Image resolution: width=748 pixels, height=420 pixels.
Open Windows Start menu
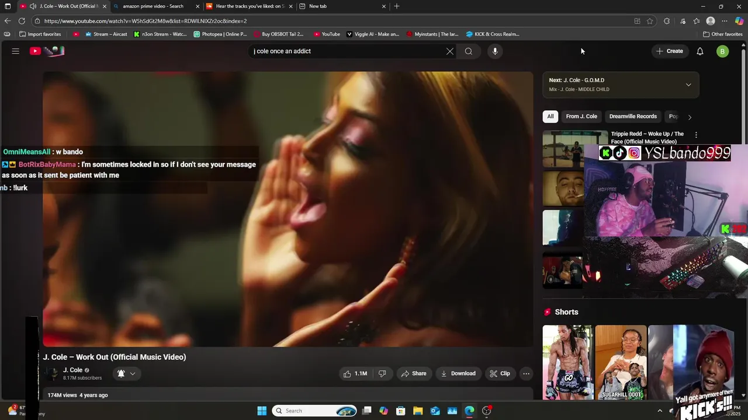pos(262,411)
